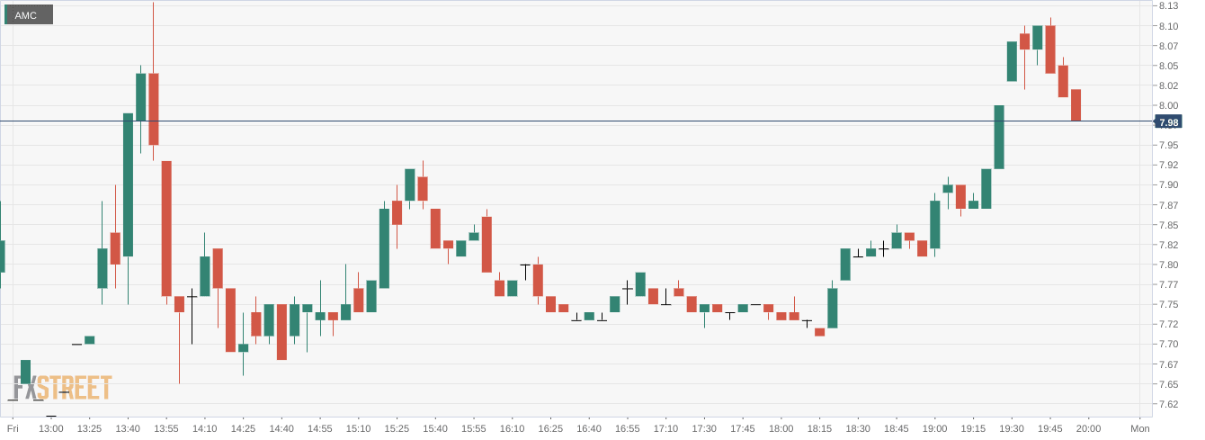
Task: Click the Mon date label on time axis
Action: click(1140, 427)
